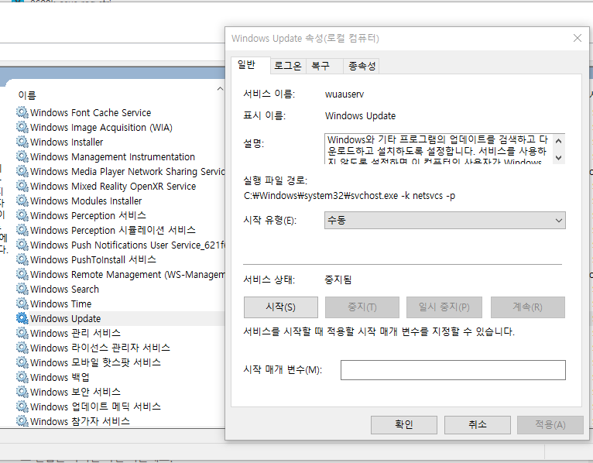Click gear icon of Windows Mixed Reality OpenXR Service
593x463 pixels.
(22, 186)
